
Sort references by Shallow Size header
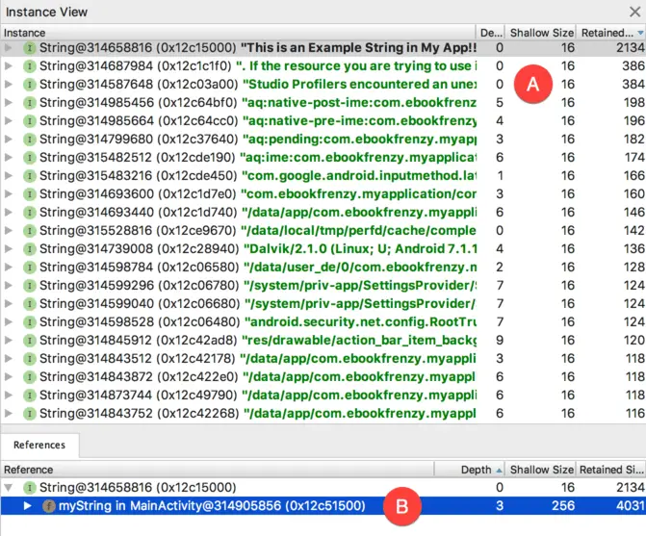point(541,470)
